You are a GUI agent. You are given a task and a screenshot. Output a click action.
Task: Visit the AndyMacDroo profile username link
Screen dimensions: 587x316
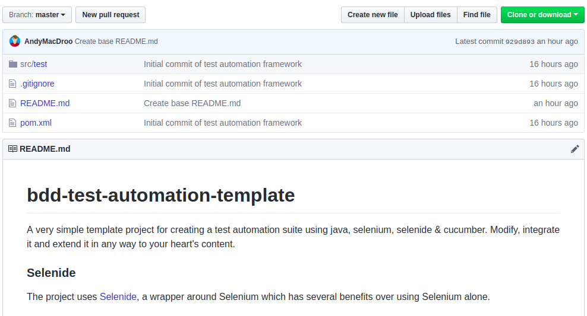point(48,42)
